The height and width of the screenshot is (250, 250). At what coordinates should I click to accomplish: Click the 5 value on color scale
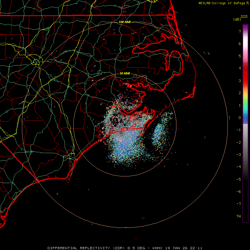pyautogui.click(x=240, y=56)
